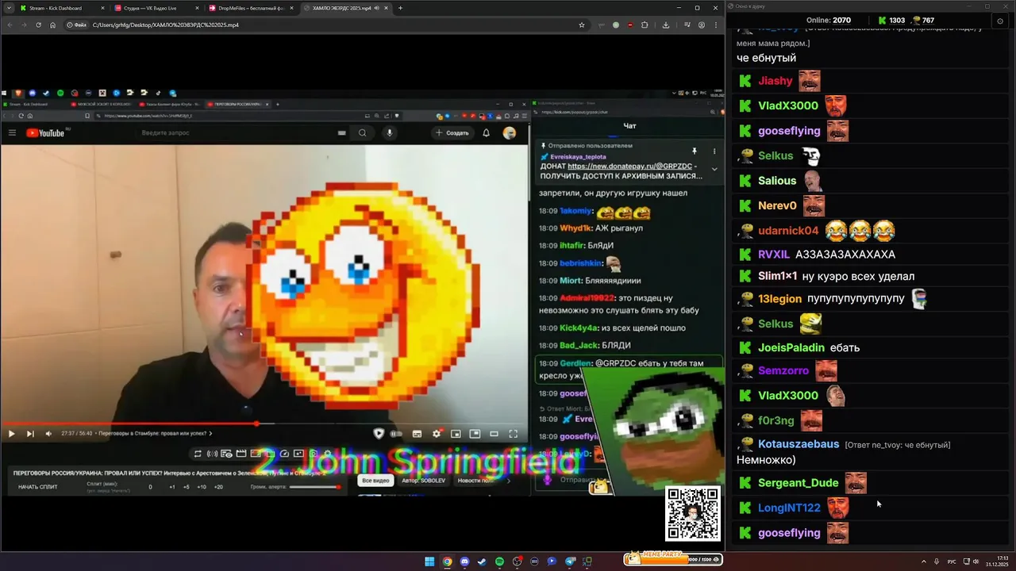Close the Stream – Kick Dashboard tab

point(102,8)
